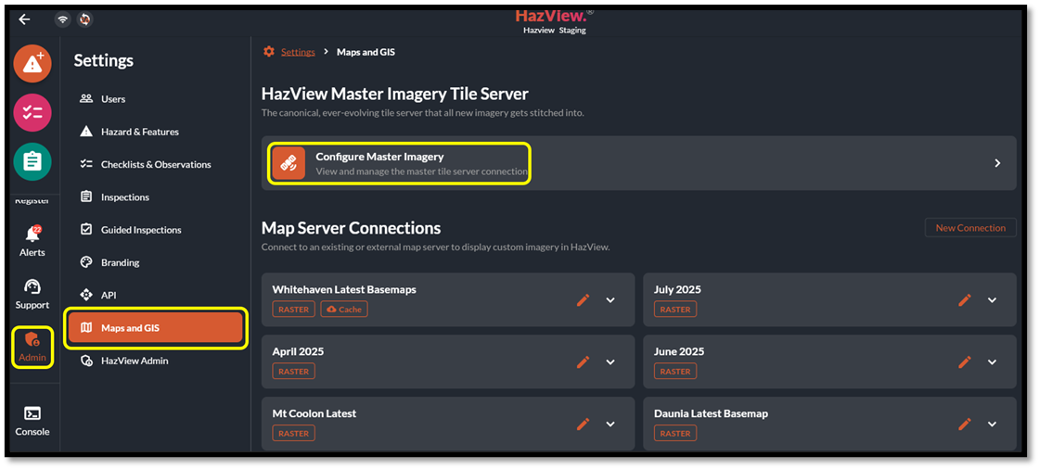Image resolution: width=1039 pixels, height=469 pixels.
Task: Click Cache tag on Whitehaven Latest Basemaps
Action: [344, 310]
